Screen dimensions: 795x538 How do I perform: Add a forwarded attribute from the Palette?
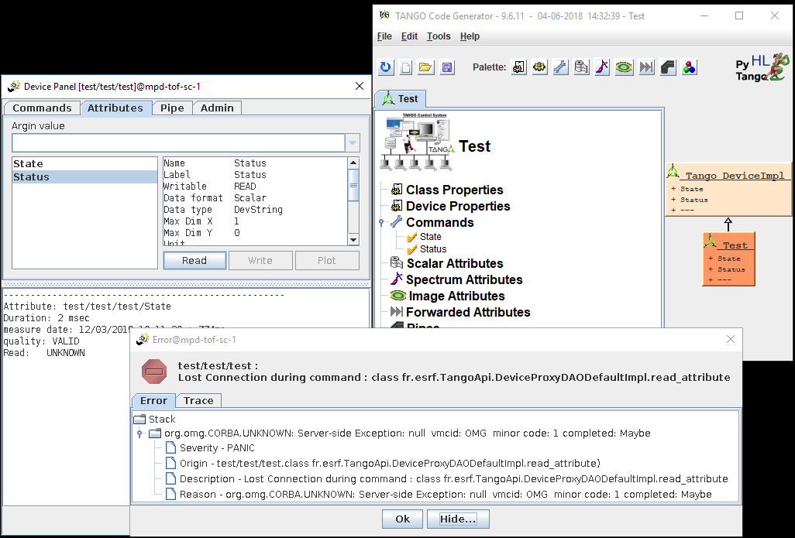646,67
